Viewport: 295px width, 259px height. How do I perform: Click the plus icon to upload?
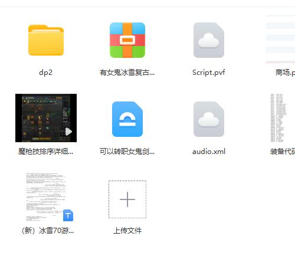pyautogui.click(x=127, y=199)
